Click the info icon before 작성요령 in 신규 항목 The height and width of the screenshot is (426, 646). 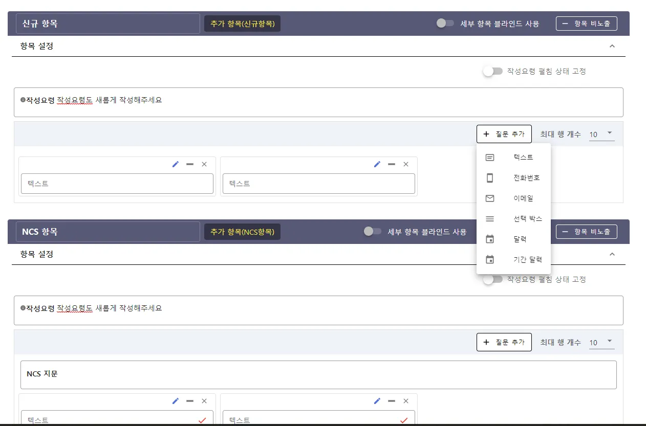click(23, 100)
